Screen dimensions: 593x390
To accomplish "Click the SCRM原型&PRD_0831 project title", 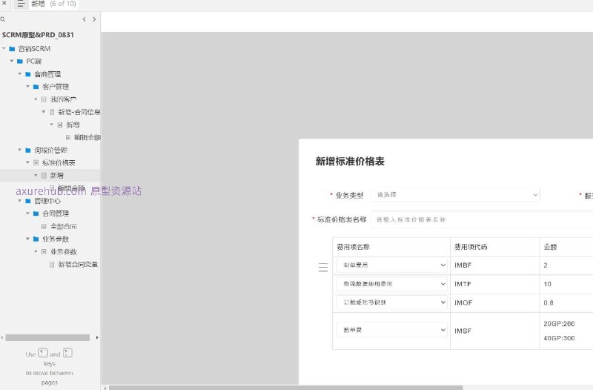I will coord(38,35).
